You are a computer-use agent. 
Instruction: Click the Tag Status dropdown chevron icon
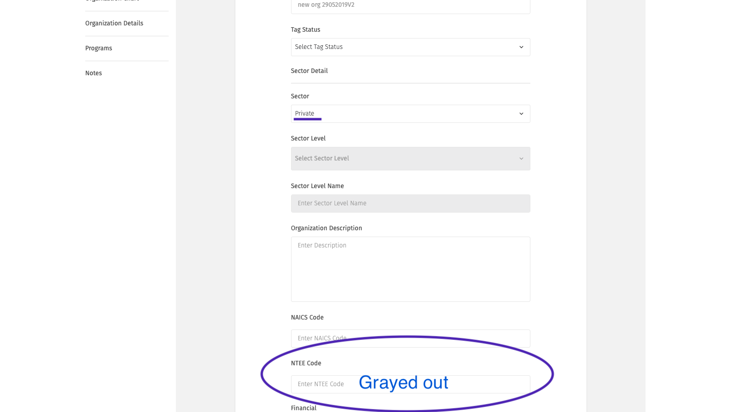point(520,47)
